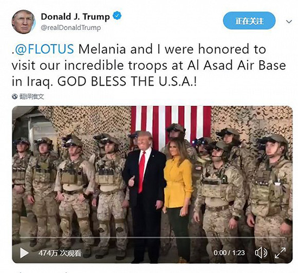Expand video to fullscreen

pos(280,253)
